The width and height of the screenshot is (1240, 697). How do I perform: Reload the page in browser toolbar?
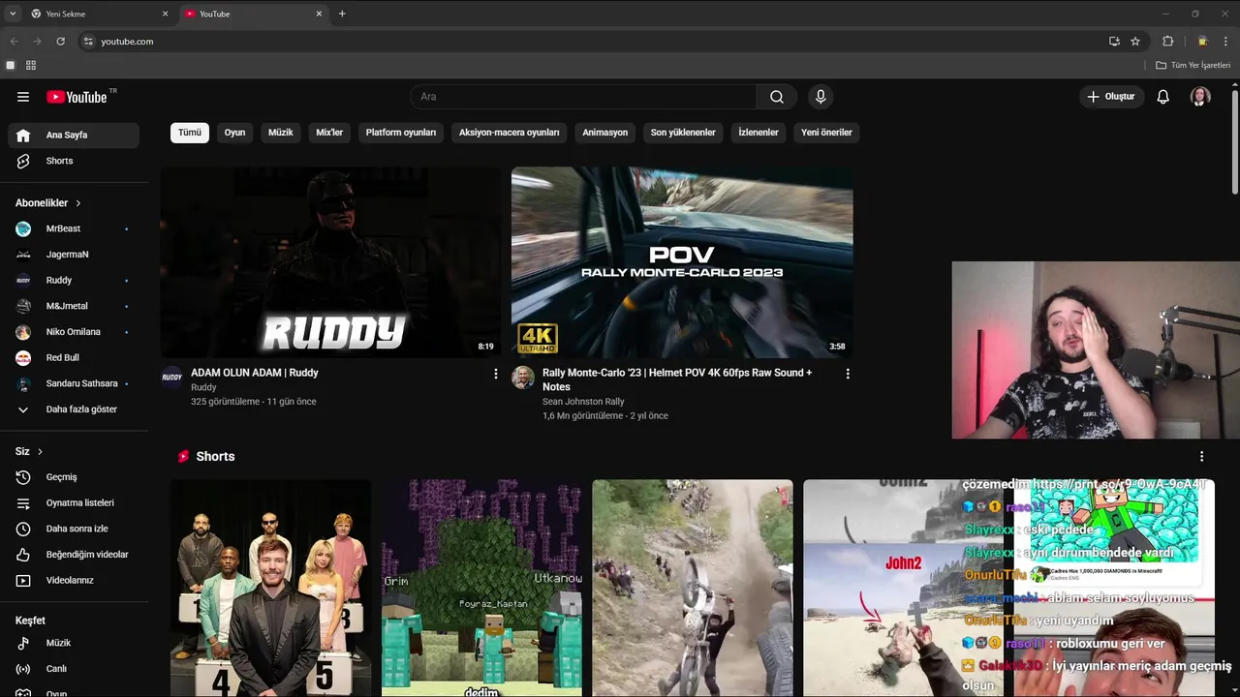60,42
